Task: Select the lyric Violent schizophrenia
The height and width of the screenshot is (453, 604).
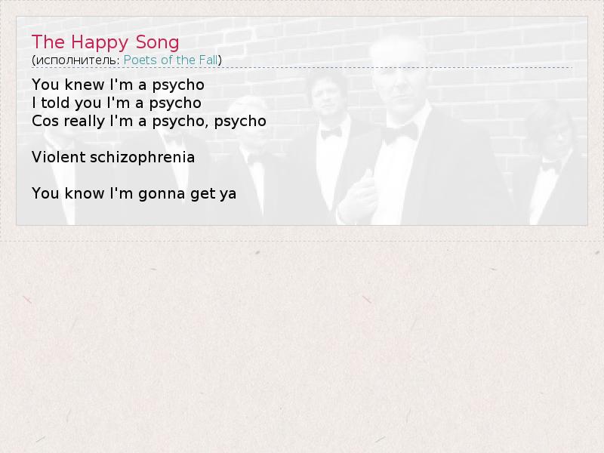Action: tap(112, 157)
